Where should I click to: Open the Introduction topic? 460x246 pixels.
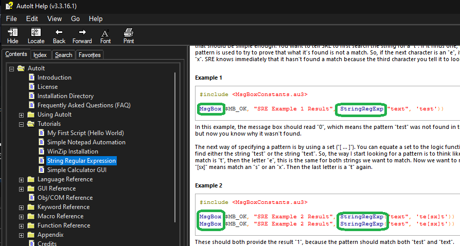click(54, 78)
